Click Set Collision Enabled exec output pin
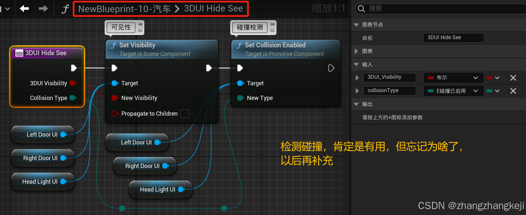 (331, 68)
